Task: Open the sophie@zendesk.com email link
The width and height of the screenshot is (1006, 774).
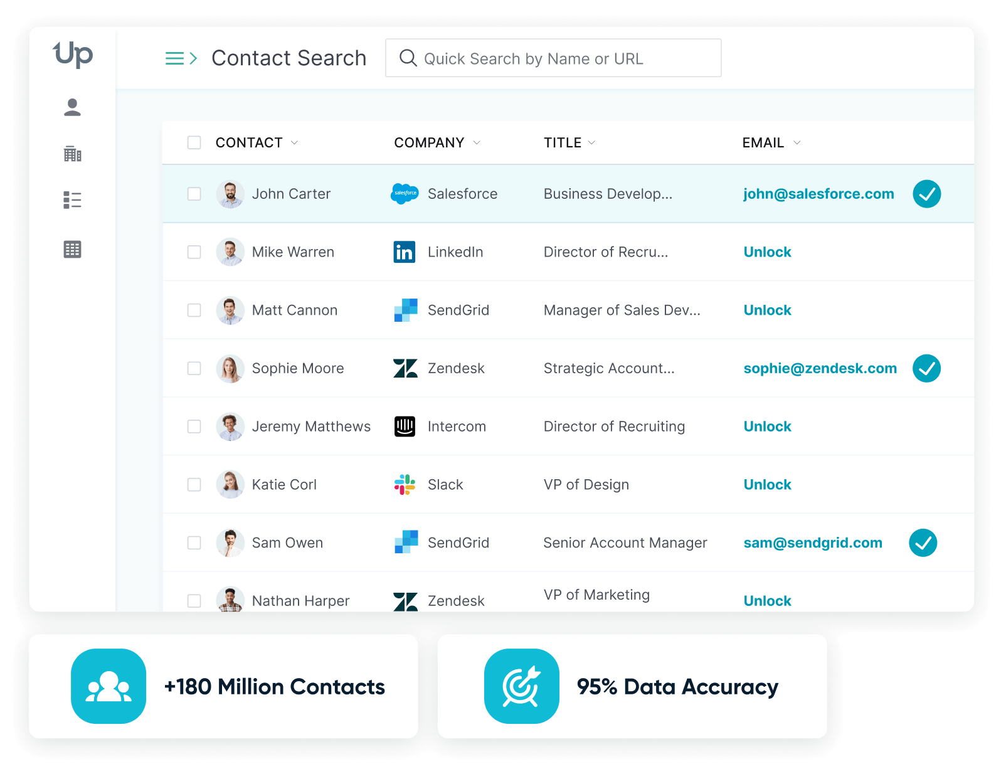Action: (x=820, y=368)
